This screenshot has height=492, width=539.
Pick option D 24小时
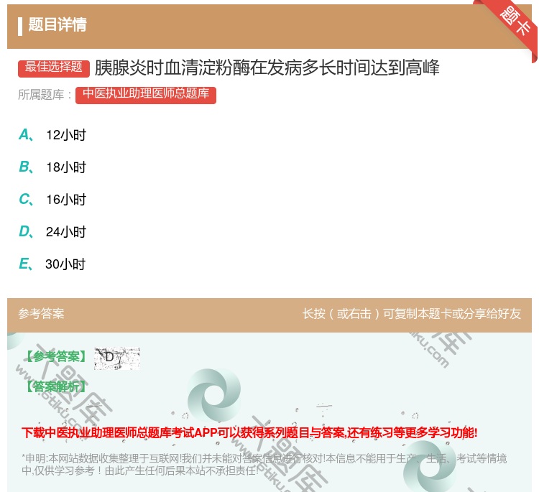(52, 231)
